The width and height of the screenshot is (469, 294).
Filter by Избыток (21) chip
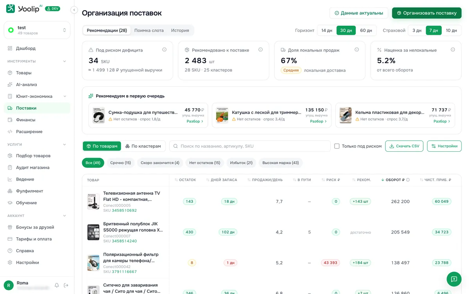(241, 163)
